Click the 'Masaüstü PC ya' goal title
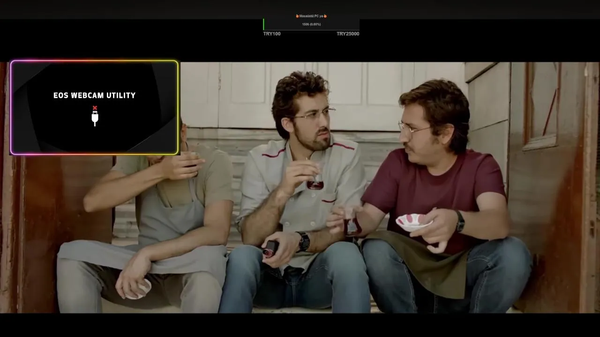 point(311,16)
